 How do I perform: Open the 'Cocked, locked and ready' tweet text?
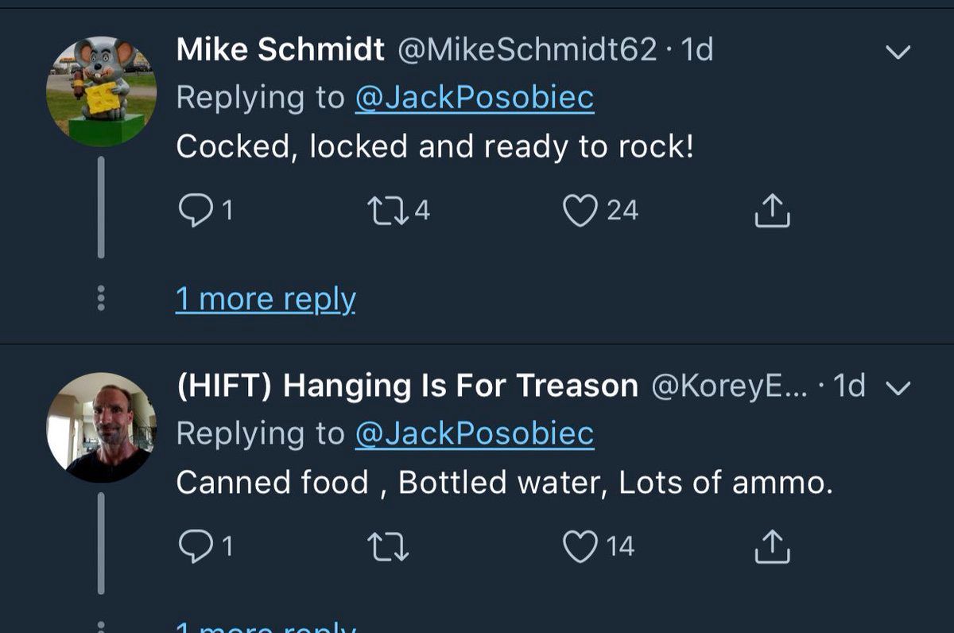click(x=434, y=146)
